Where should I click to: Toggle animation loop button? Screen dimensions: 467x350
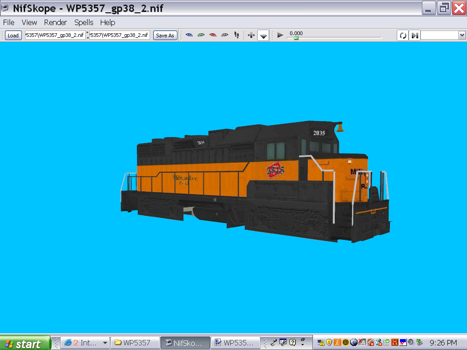tap(403, 36)
